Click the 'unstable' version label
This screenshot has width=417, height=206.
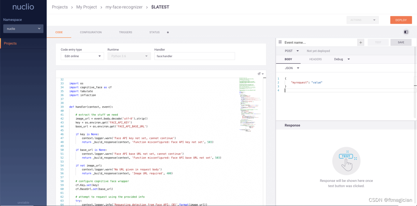coord(23,202)
